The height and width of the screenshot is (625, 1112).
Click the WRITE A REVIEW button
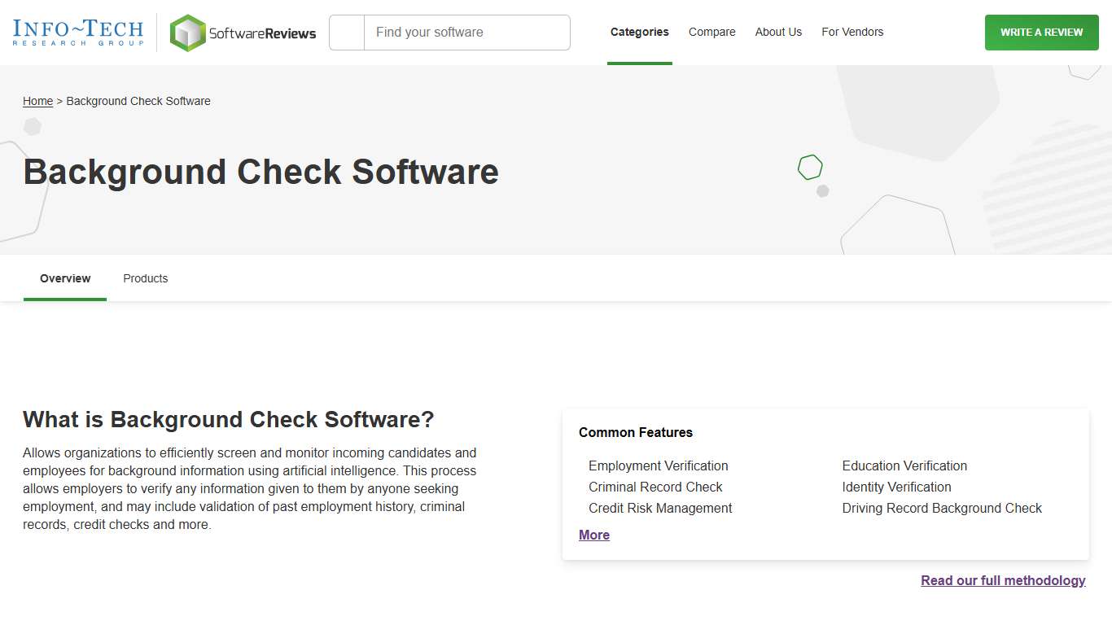click(1041, 33)
